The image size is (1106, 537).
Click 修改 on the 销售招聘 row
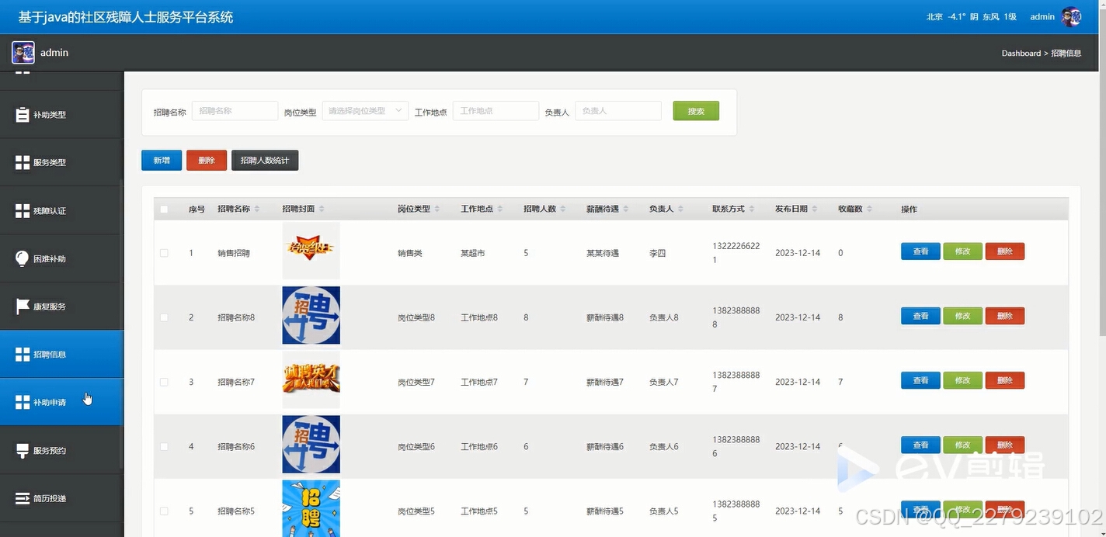[x=962, y=251]
